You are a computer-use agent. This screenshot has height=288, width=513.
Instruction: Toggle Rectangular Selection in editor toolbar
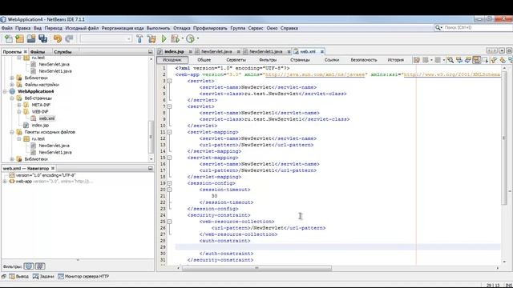(x=485, y=60)
